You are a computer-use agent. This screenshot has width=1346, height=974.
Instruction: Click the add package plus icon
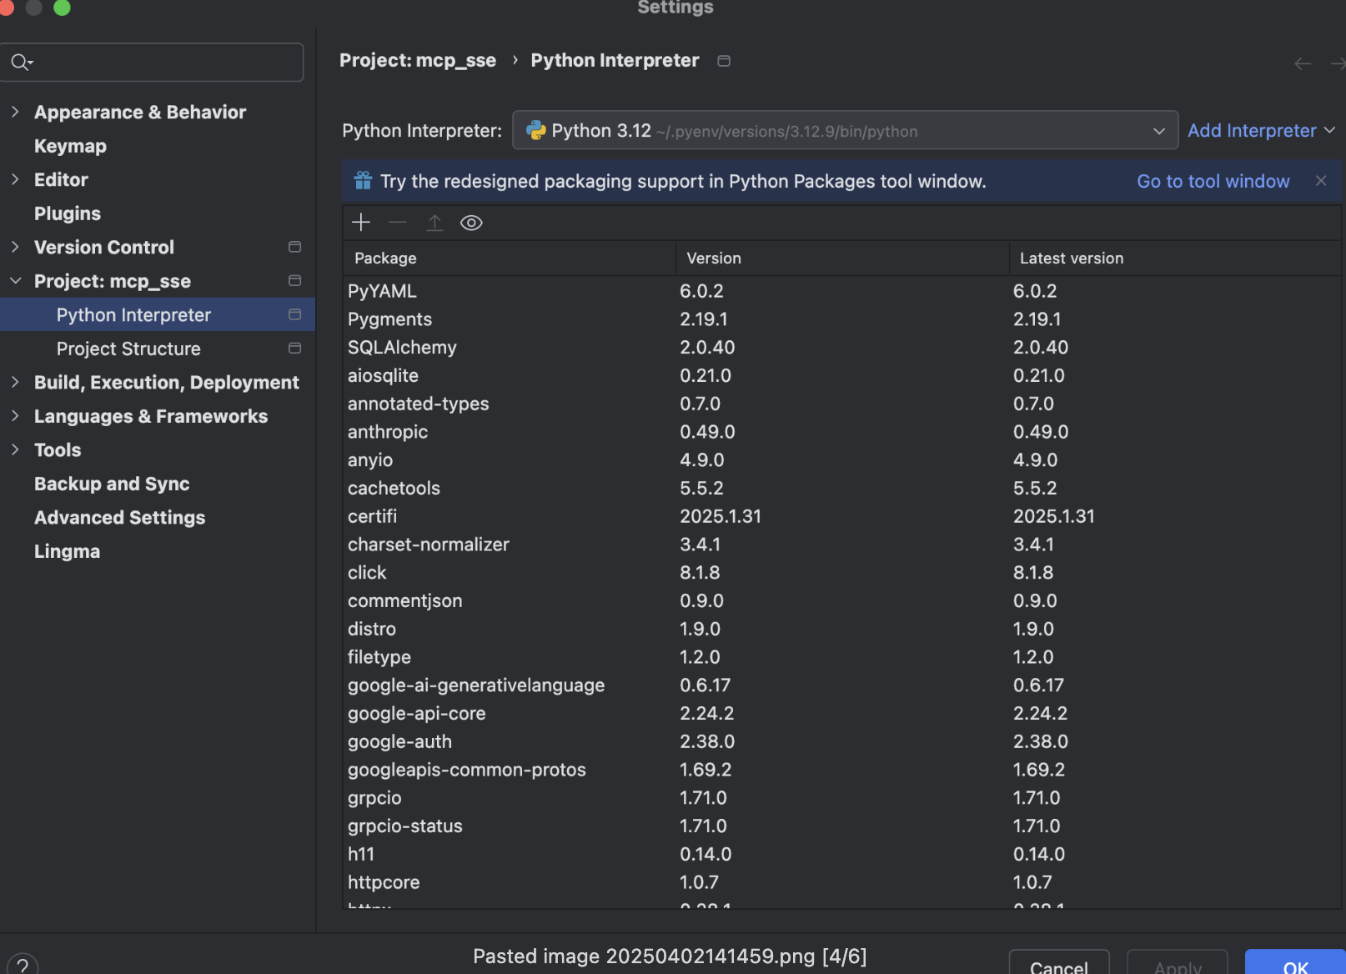tap(361, 223)
